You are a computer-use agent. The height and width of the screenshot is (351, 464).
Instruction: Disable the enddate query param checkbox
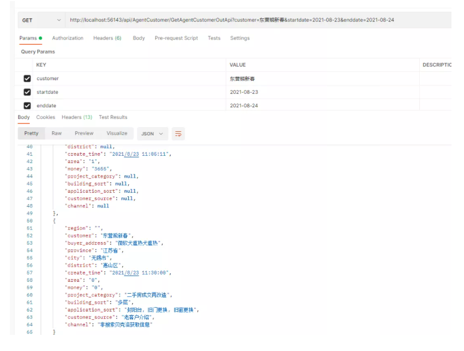27,106
